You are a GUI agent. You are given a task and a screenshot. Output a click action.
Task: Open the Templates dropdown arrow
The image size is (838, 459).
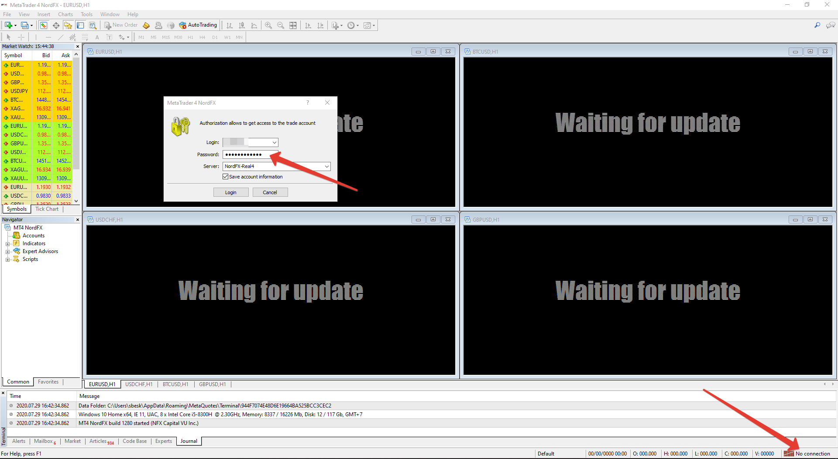(374, 26)
